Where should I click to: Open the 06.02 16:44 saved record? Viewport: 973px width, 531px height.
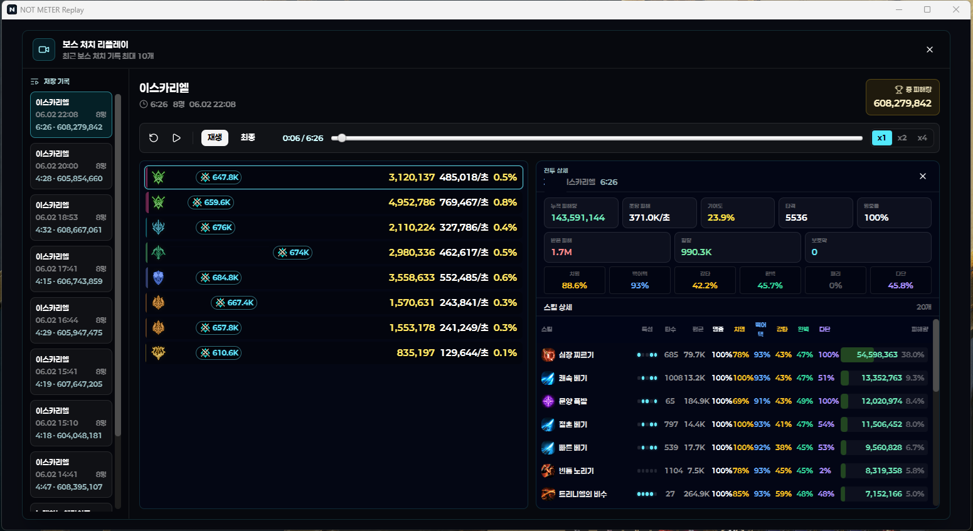click(71, 320)
